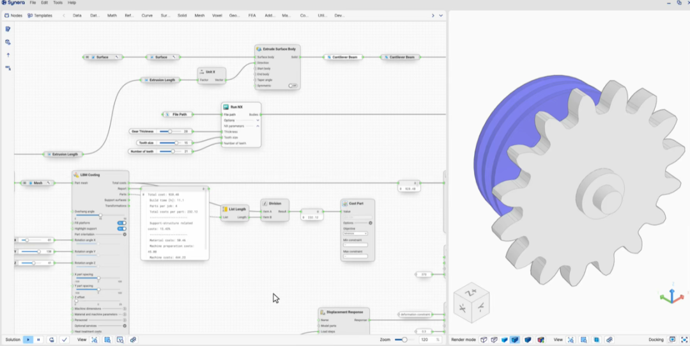Click the LBM Costing node icon
The width and height of the screenshot is (690, 346).
point(77,175)
